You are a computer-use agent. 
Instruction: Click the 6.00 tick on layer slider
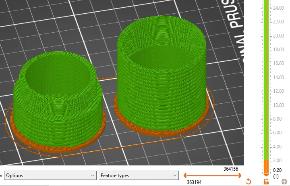tap(266, 133)
